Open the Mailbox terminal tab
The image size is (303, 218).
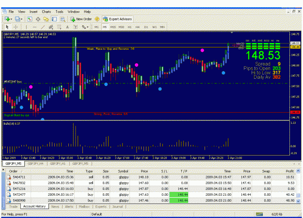[84, 206]
